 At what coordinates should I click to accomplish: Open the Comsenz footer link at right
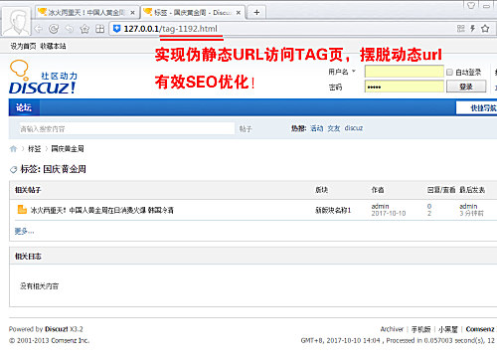[x=480, y=329]
